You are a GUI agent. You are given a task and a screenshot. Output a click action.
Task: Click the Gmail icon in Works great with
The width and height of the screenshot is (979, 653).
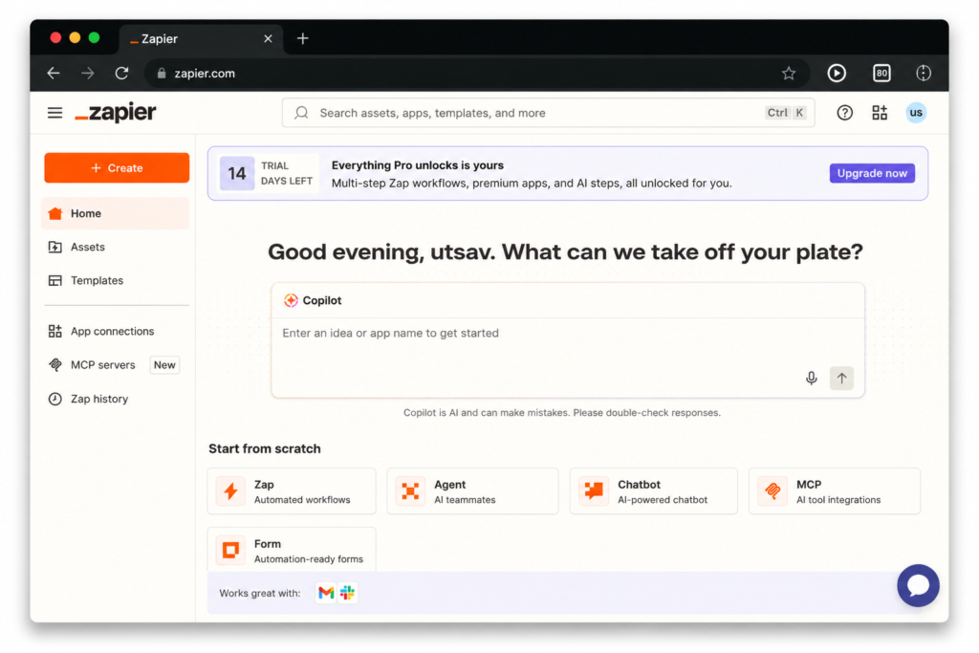tap(326, 593)
